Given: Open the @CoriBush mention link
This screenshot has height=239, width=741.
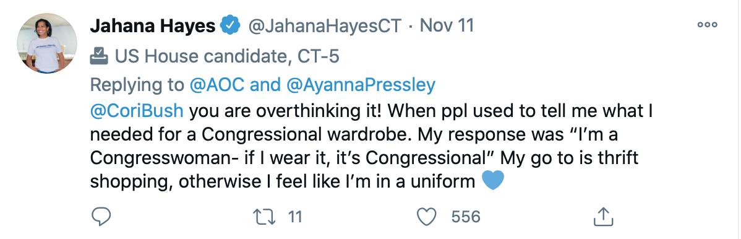Looking at the screenshot, I should (137, 111).
